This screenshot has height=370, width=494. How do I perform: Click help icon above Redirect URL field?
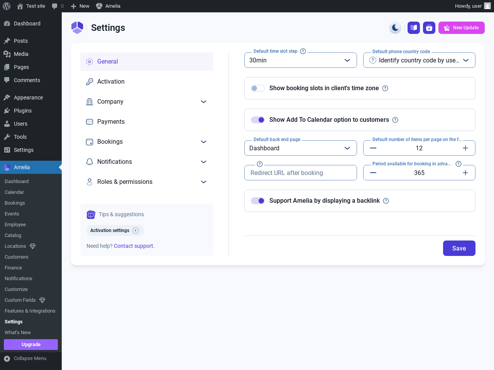point(260,164)
